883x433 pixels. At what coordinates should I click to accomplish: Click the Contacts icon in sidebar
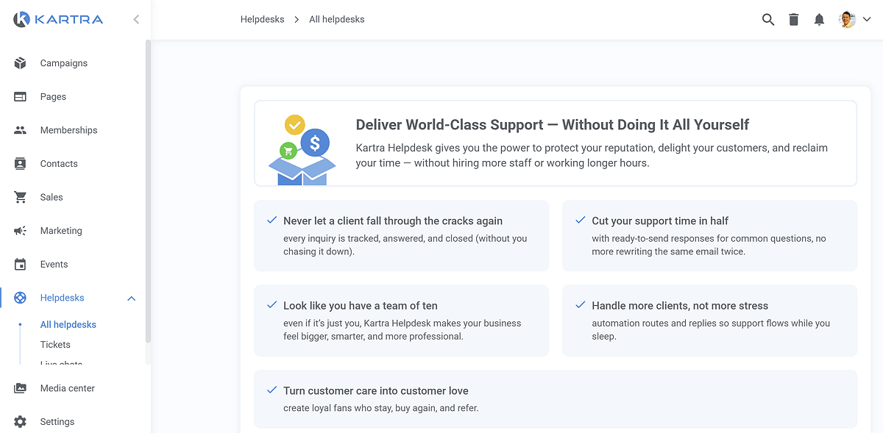point(21,164)
